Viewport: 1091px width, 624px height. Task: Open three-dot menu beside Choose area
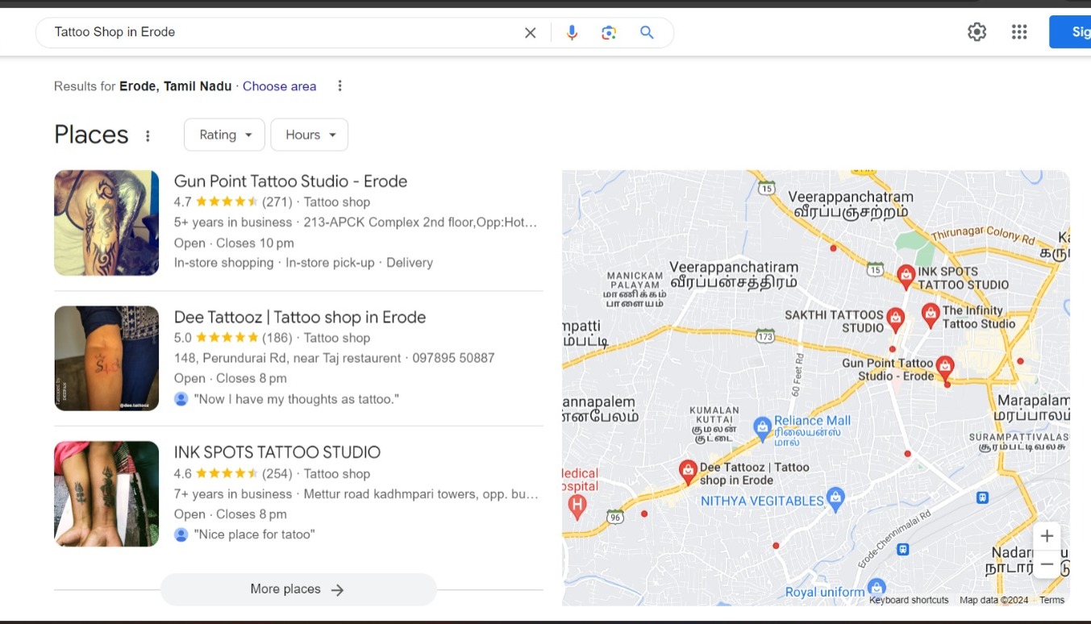point(339,85)
